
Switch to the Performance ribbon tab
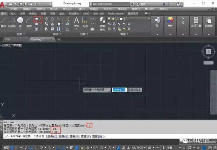pyautogui.click(x=116, y=14)
